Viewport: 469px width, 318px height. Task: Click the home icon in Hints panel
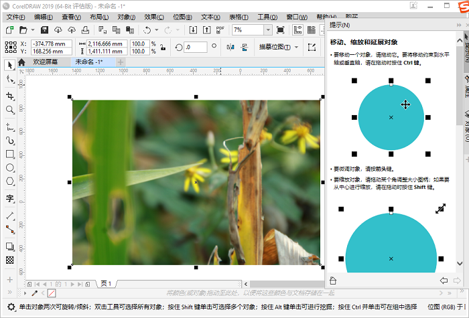[x=333, y=281]
